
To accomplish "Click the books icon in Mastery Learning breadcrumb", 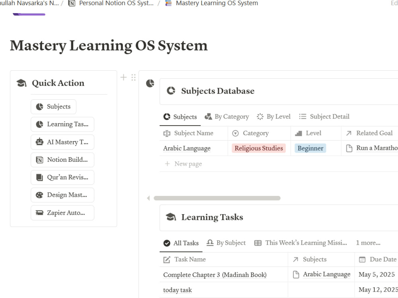I will point(168,3).
